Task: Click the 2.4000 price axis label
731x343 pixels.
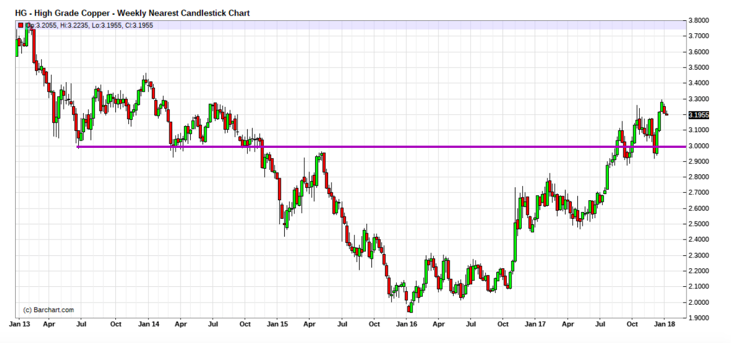Action: point(699,240)
